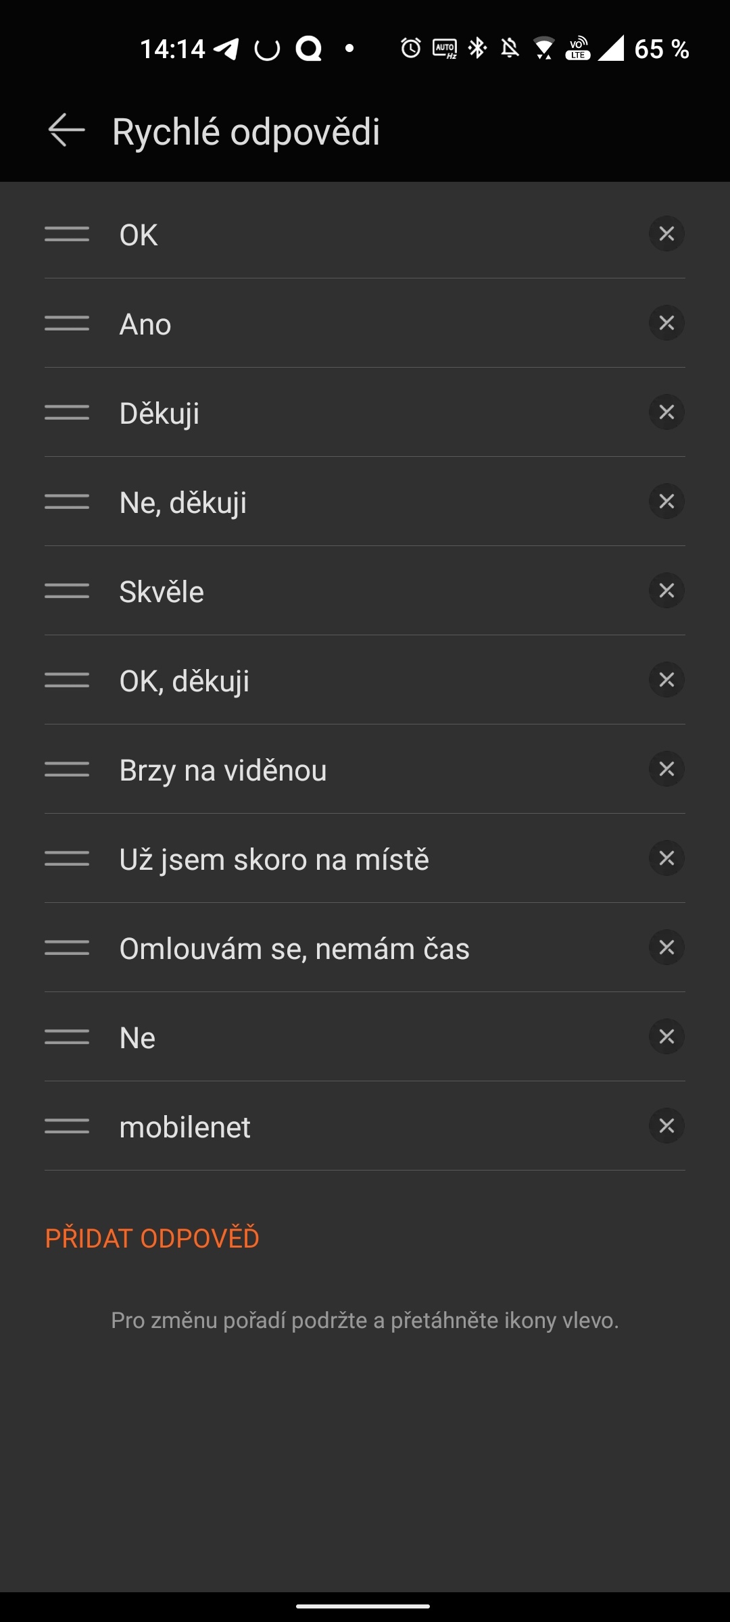Tap the Bluetooth status bar icon
The height and width of the screenshot is (1622, 730).
click(x=478, y=49)
